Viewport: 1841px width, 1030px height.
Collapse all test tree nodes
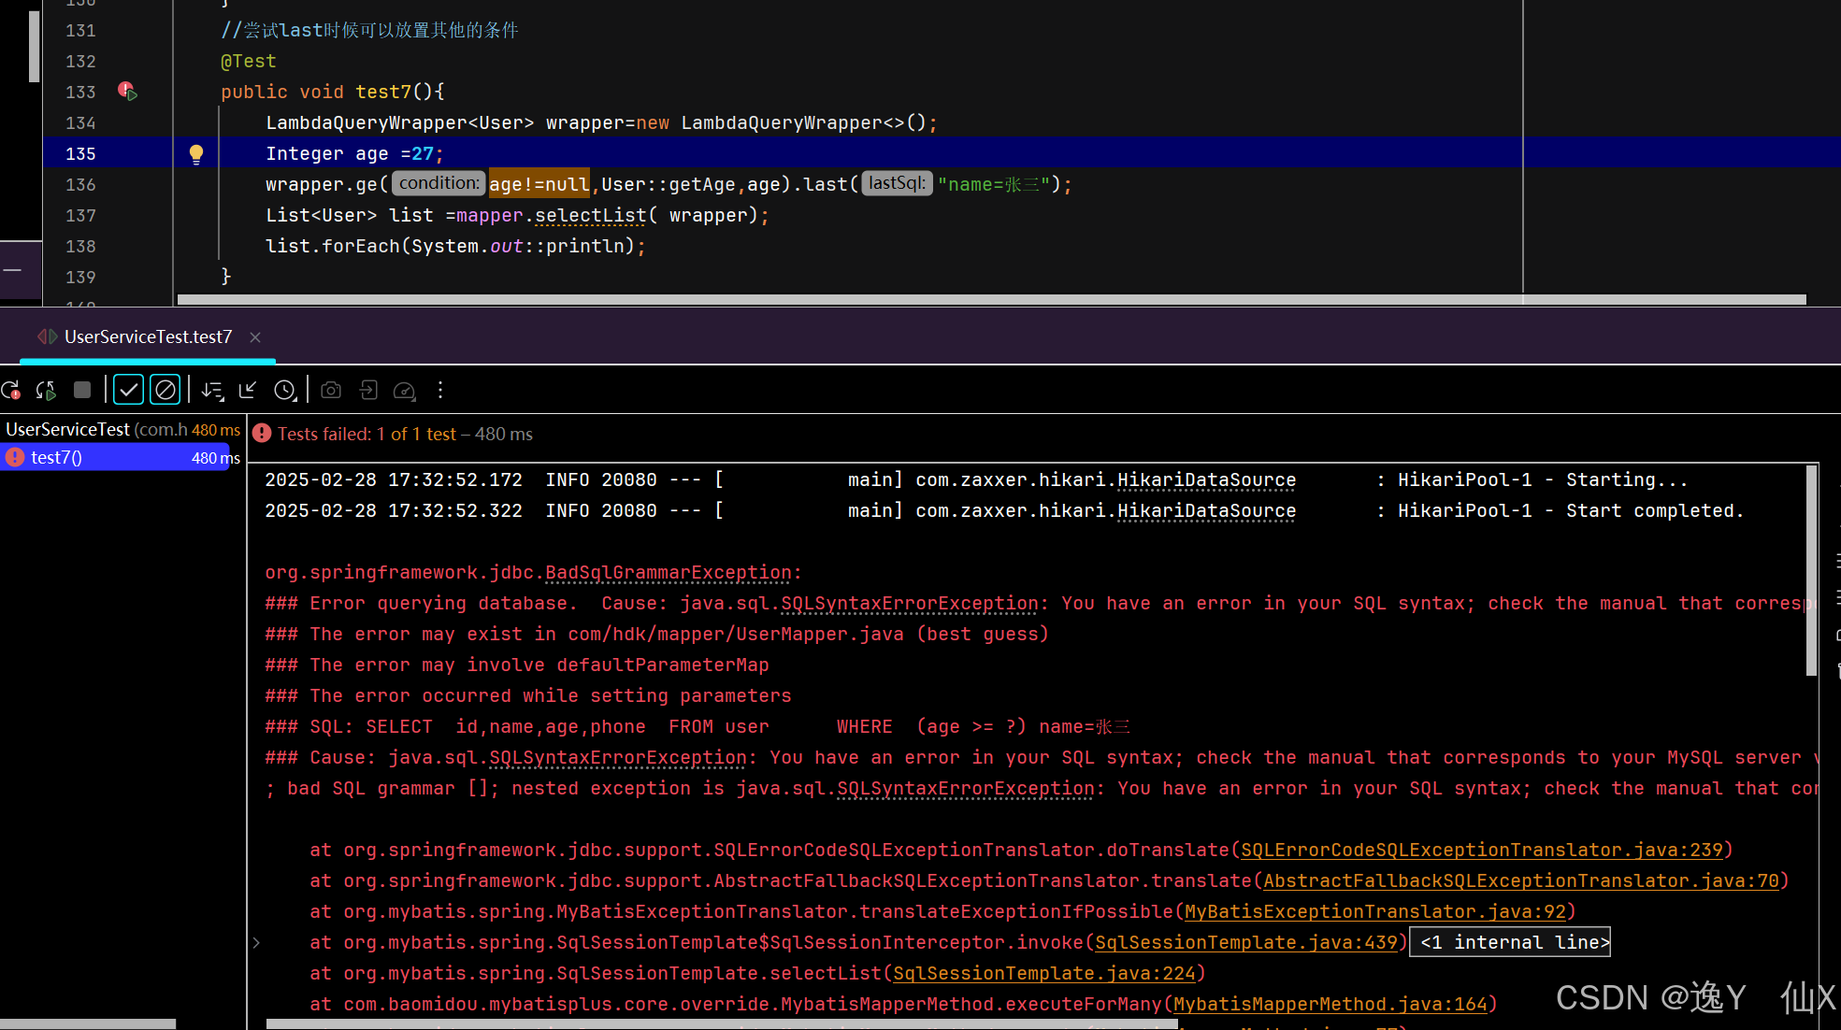(248, 390)
